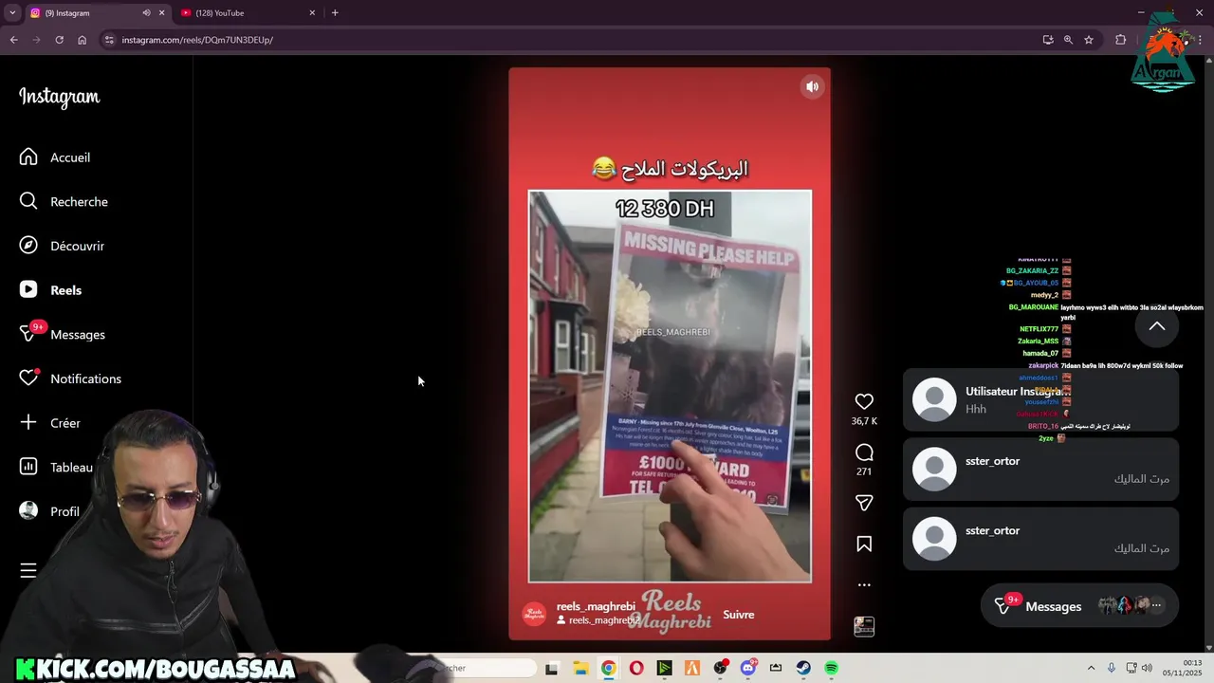The height and width of the screenshot is (683, 1214).
Task: Open Opera from the taskbar
Action: (636, 668)
